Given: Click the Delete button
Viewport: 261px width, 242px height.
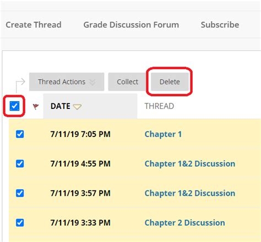Looking at the screenshot, I should point(170,82).
